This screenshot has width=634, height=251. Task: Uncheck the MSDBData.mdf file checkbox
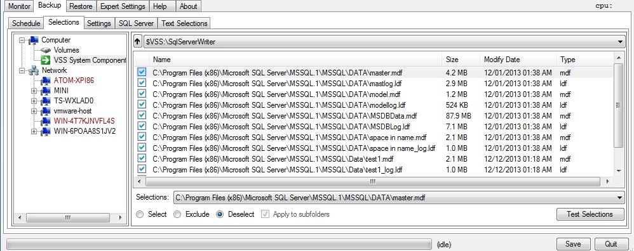142,115
